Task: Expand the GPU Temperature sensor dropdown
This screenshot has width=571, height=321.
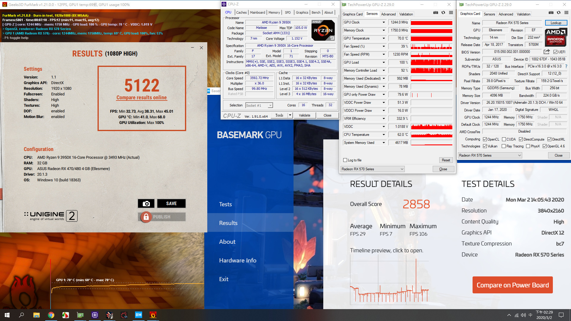Action: (384, 38)
